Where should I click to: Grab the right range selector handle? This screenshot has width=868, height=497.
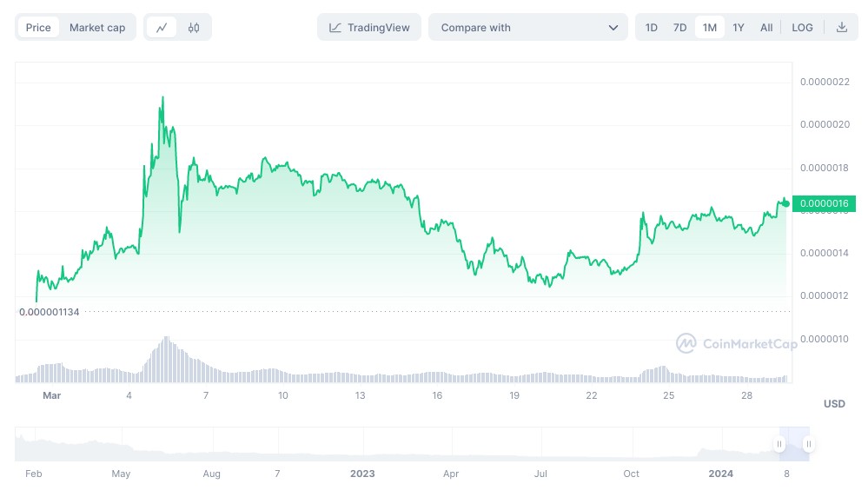[809, 444]
